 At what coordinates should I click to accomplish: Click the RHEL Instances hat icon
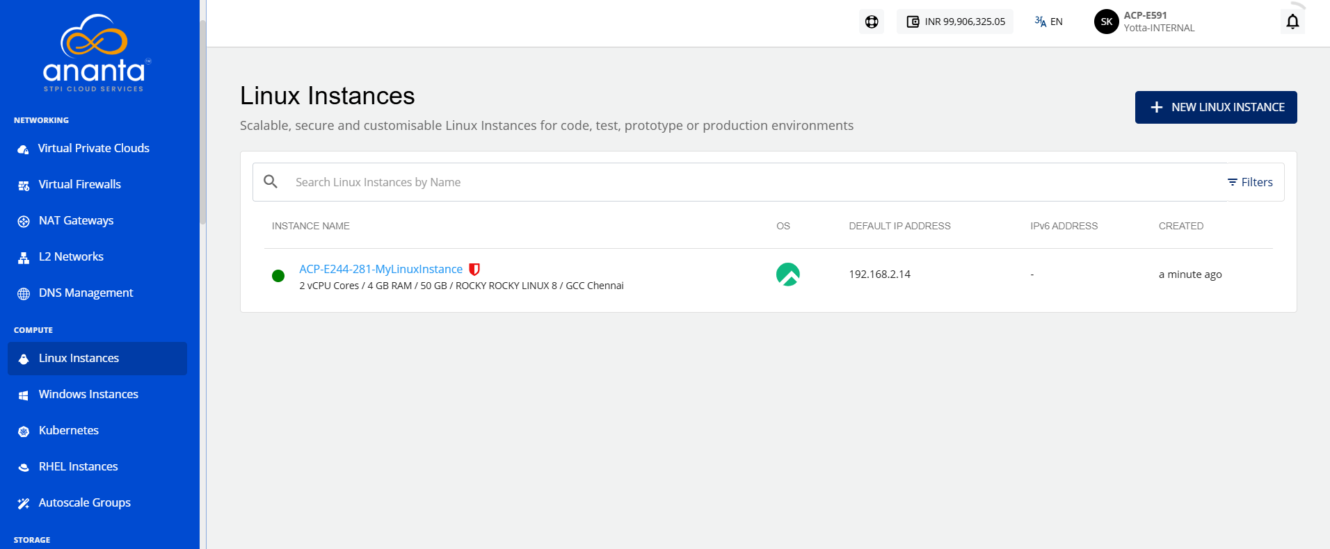click(x=24, y=467)
